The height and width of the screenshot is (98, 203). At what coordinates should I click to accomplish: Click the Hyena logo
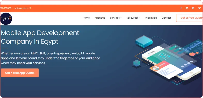tap(6, 19)
